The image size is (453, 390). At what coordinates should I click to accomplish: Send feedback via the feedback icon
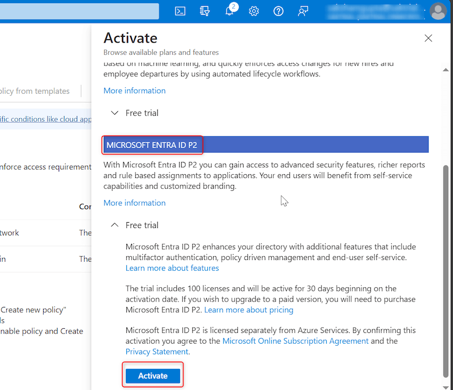tap(303, 11)
